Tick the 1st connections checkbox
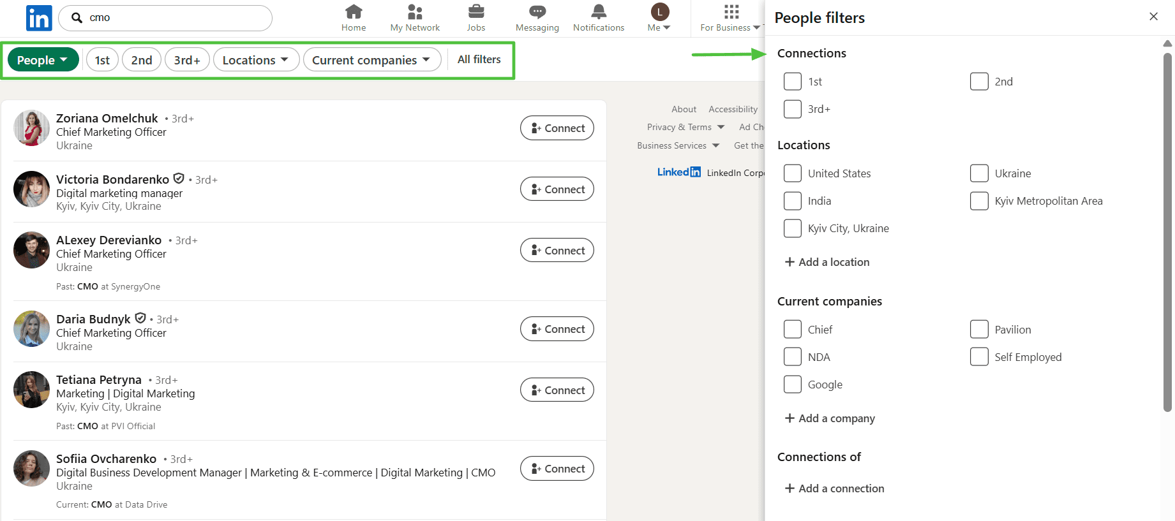The width and height of the screenshot is (1175, 521). tap(792, 82)
